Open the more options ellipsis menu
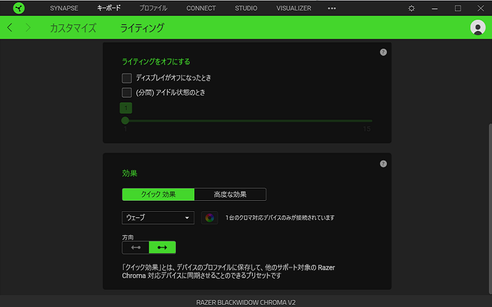Viewport: 492px width, 307px height. pos(331,8)
